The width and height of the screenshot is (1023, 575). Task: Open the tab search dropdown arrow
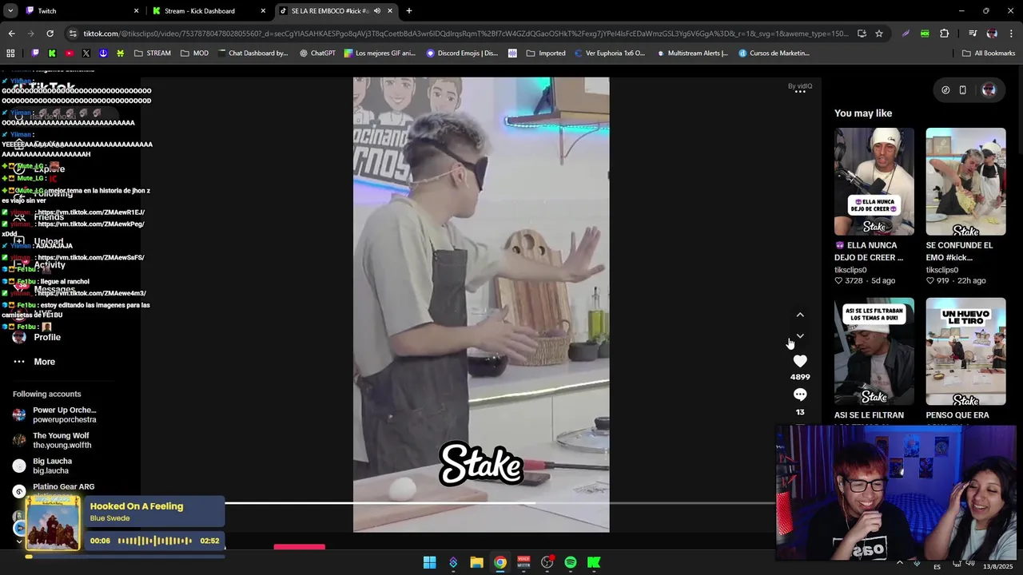tap(10, 11)
